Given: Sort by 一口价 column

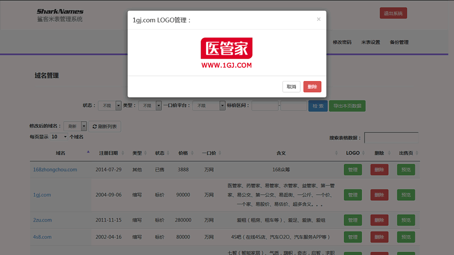Looking at the screenshot, I should point(209,153).
